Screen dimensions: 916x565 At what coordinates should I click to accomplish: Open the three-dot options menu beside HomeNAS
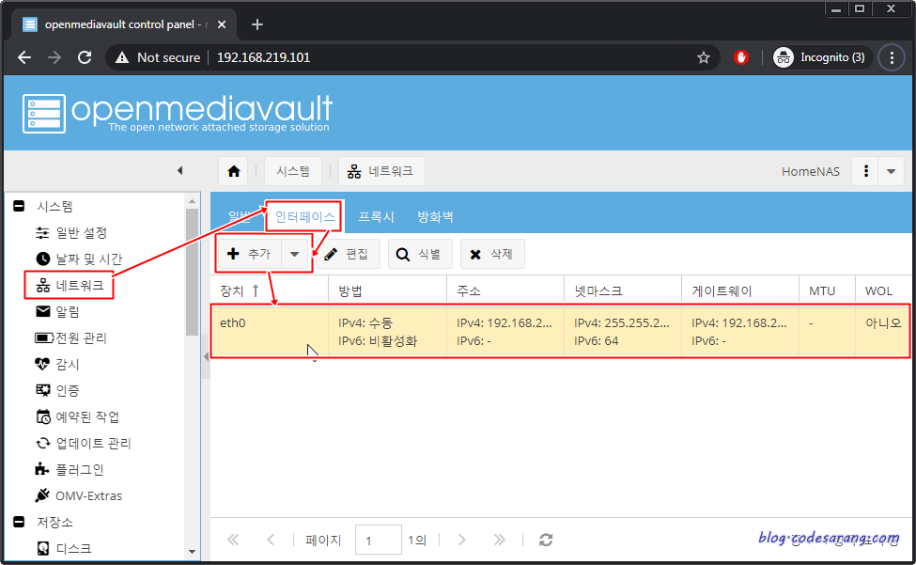866,171
